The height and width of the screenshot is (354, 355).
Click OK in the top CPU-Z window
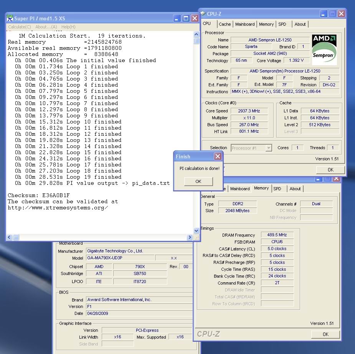point(330,170)
